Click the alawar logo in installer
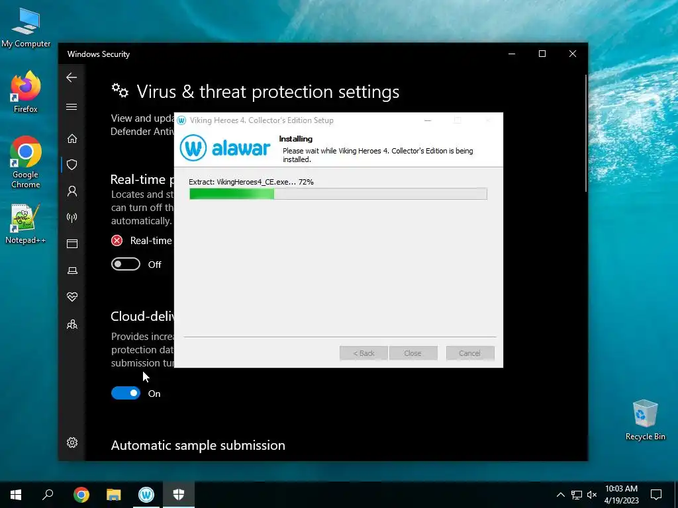Image resolution: width=678 pixels, height=508 pixels. 225,148
